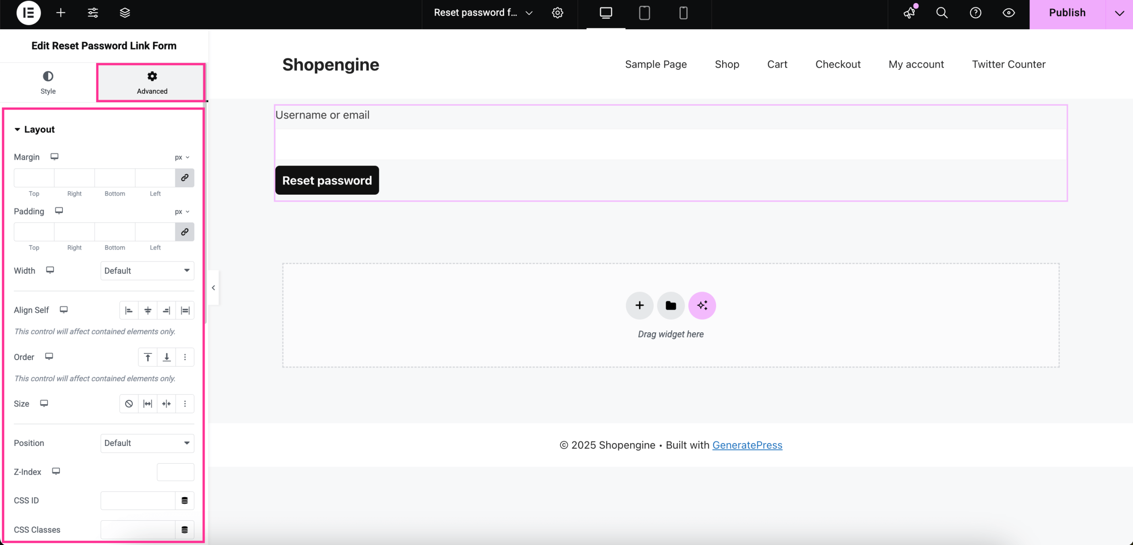1133x545 pixels.
Task: Click the Publish button
Action: pyautogui.click(x=1067, y=13)
